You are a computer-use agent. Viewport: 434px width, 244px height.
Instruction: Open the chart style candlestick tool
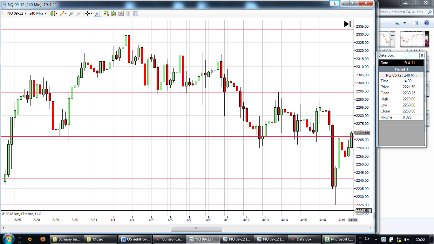tap(53, 13)
